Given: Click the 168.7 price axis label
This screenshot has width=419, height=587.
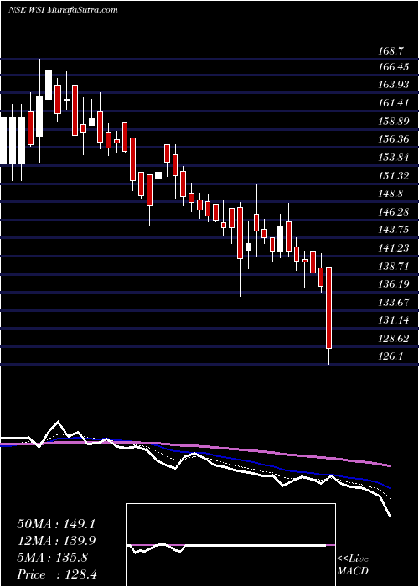Looking at the screenshot, I should tap(391, 49).
